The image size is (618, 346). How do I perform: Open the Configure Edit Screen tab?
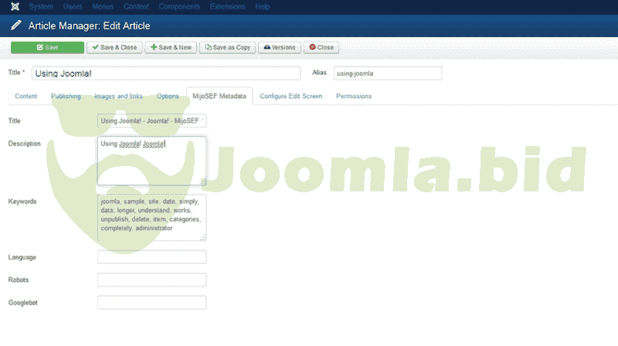coord(291,97)
